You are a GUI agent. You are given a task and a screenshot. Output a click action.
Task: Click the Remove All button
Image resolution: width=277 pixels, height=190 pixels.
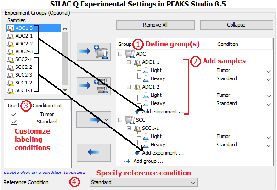(155, 25)
